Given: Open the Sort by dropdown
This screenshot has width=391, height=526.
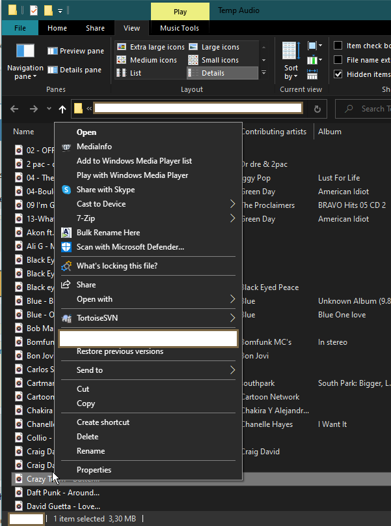Looking at the screenshot, I should [x=291, y=72].
